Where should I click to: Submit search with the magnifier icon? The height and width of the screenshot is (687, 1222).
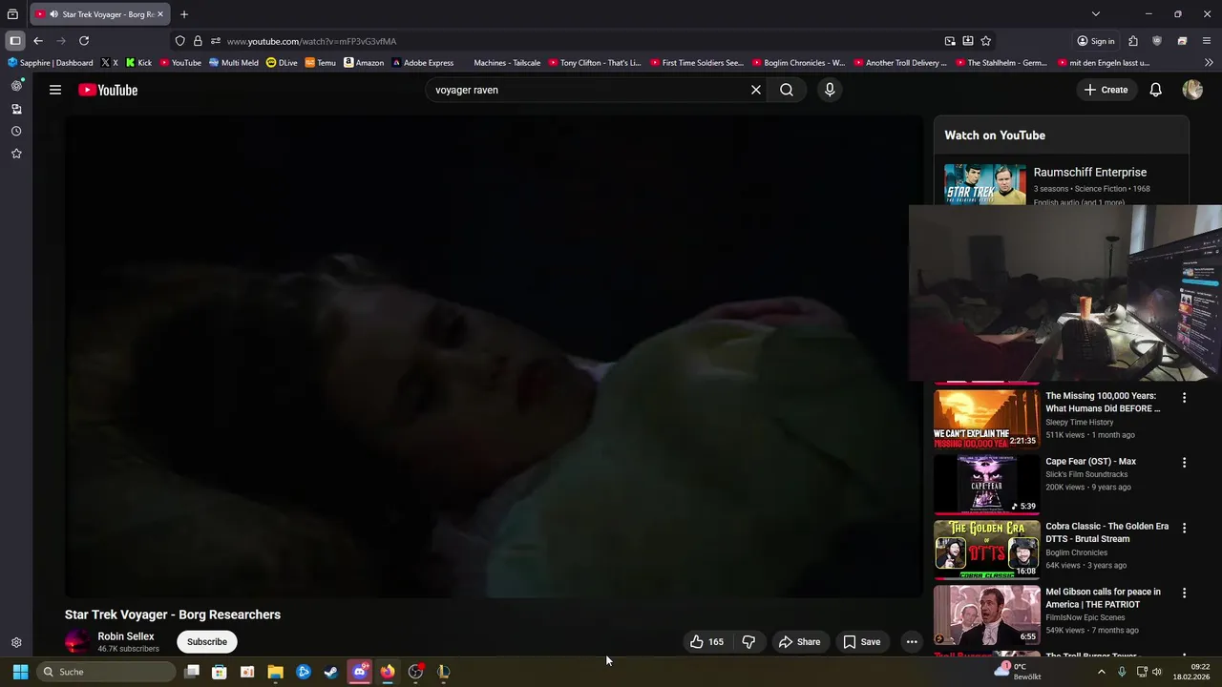[x=787, y=90]
